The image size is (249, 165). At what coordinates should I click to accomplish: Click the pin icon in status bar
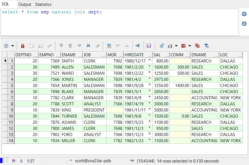(x=132, y=161)
